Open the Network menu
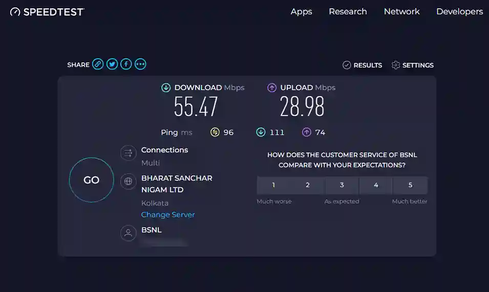The image size is (489, 292). click(x=401, y=12)
